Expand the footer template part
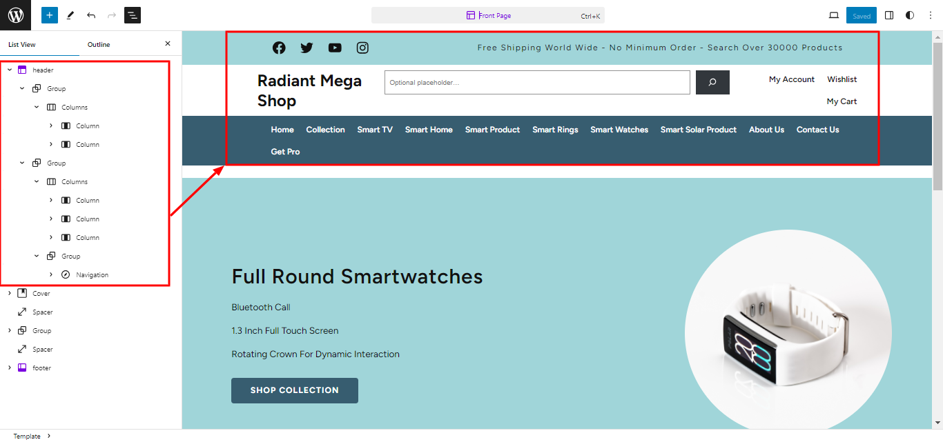Image resolution: width=943 pixels, height=442 pixels. (10, 368)
